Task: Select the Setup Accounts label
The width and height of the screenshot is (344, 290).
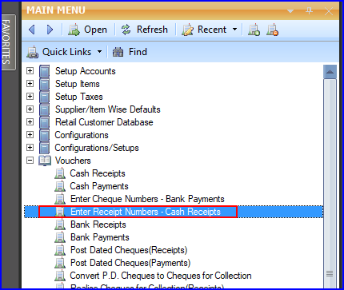Action: tap(86, 71)
